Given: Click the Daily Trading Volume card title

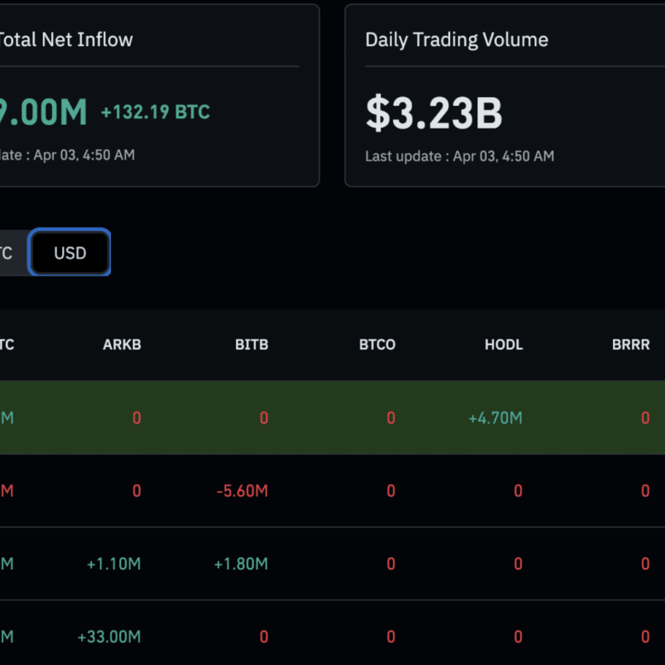Looking at the screenshot, I should pyautogui.click(x=456, y=40).
